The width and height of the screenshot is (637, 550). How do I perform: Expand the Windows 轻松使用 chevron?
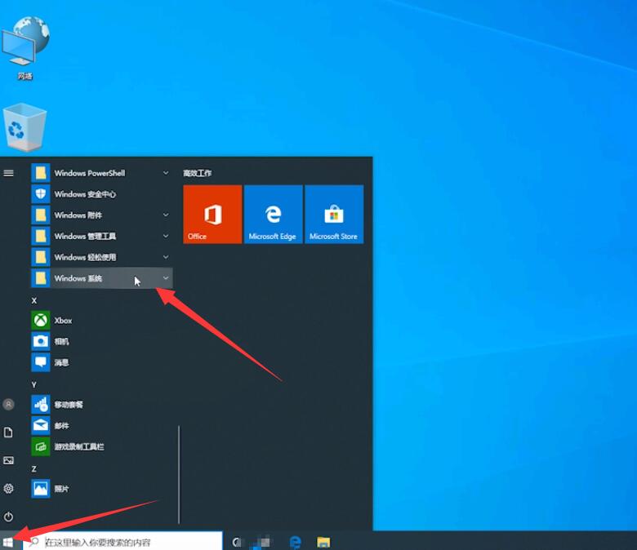pyautogui.click(x=166, y=257)
